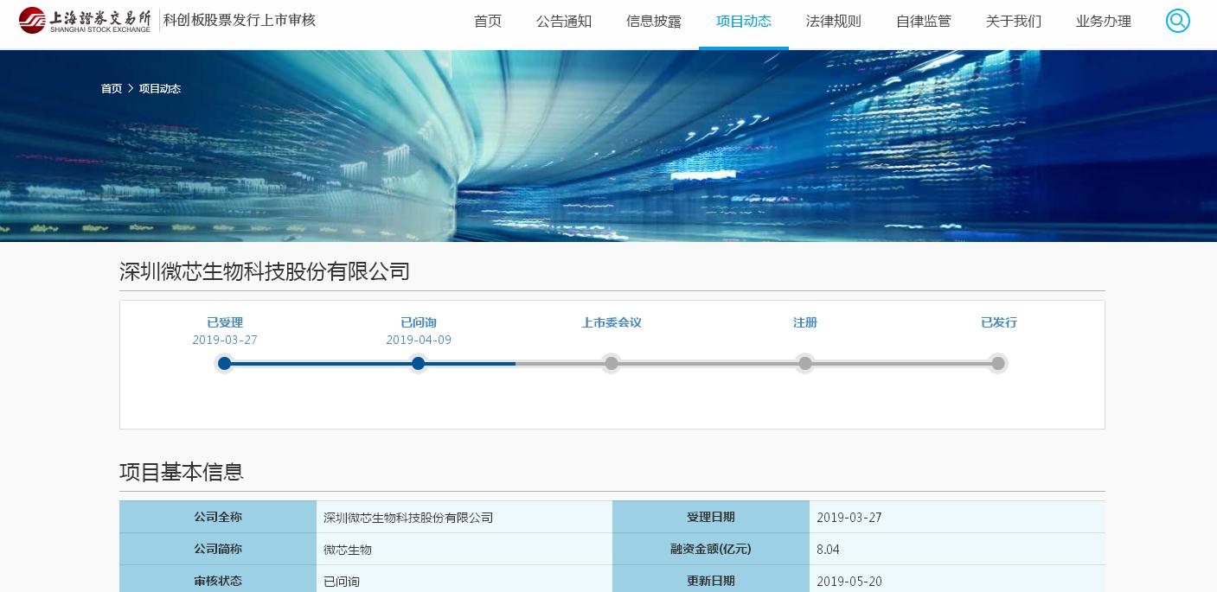
Task: Click the 已问询 progress step dot
Action: point(419,364)
